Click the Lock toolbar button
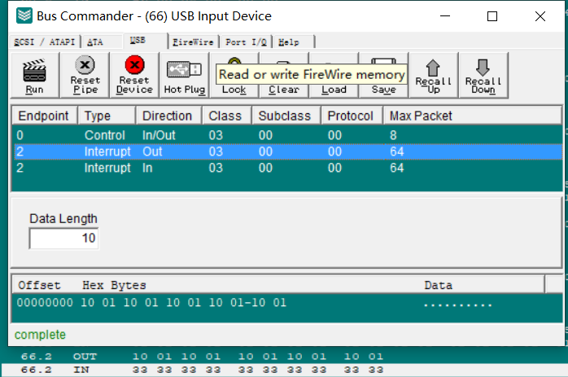The height and width of the screenshot is (377, 568). coord(234,89)
